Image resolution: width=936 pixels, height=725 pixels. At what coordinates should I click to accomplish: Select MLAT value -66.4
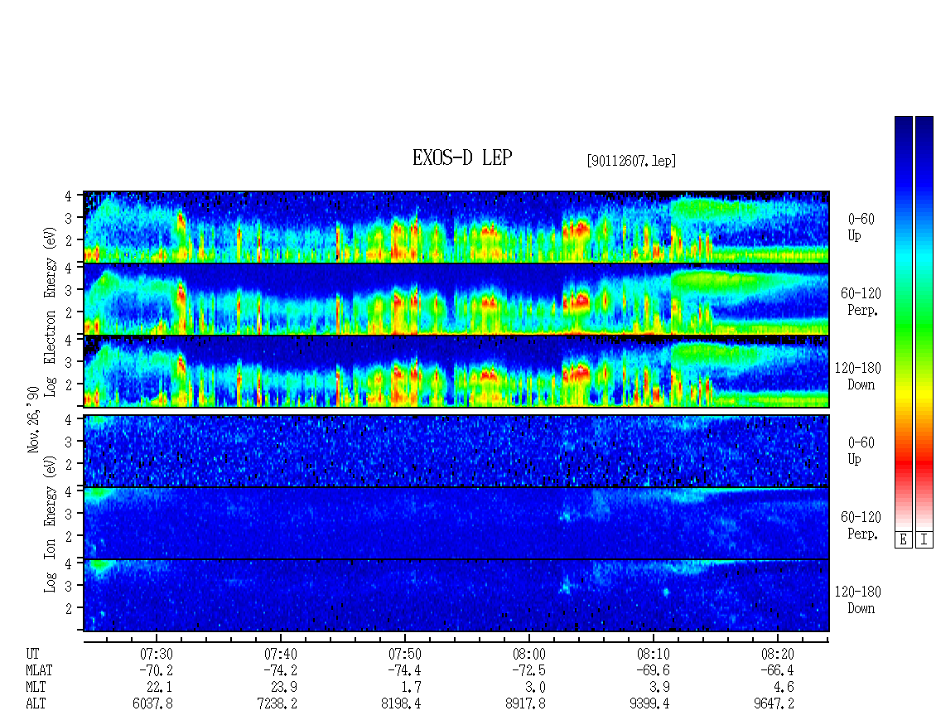pyautogui.click(x=777, y=670)
